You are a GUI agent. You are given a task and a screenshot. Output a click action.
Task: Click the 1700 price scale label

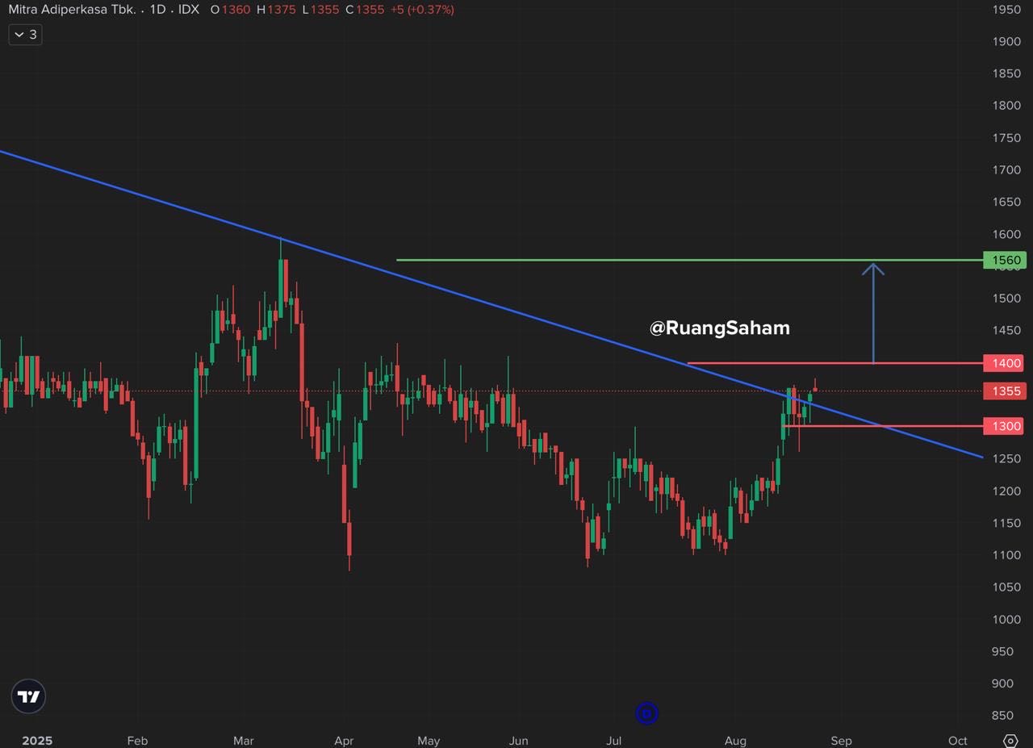1006,170
